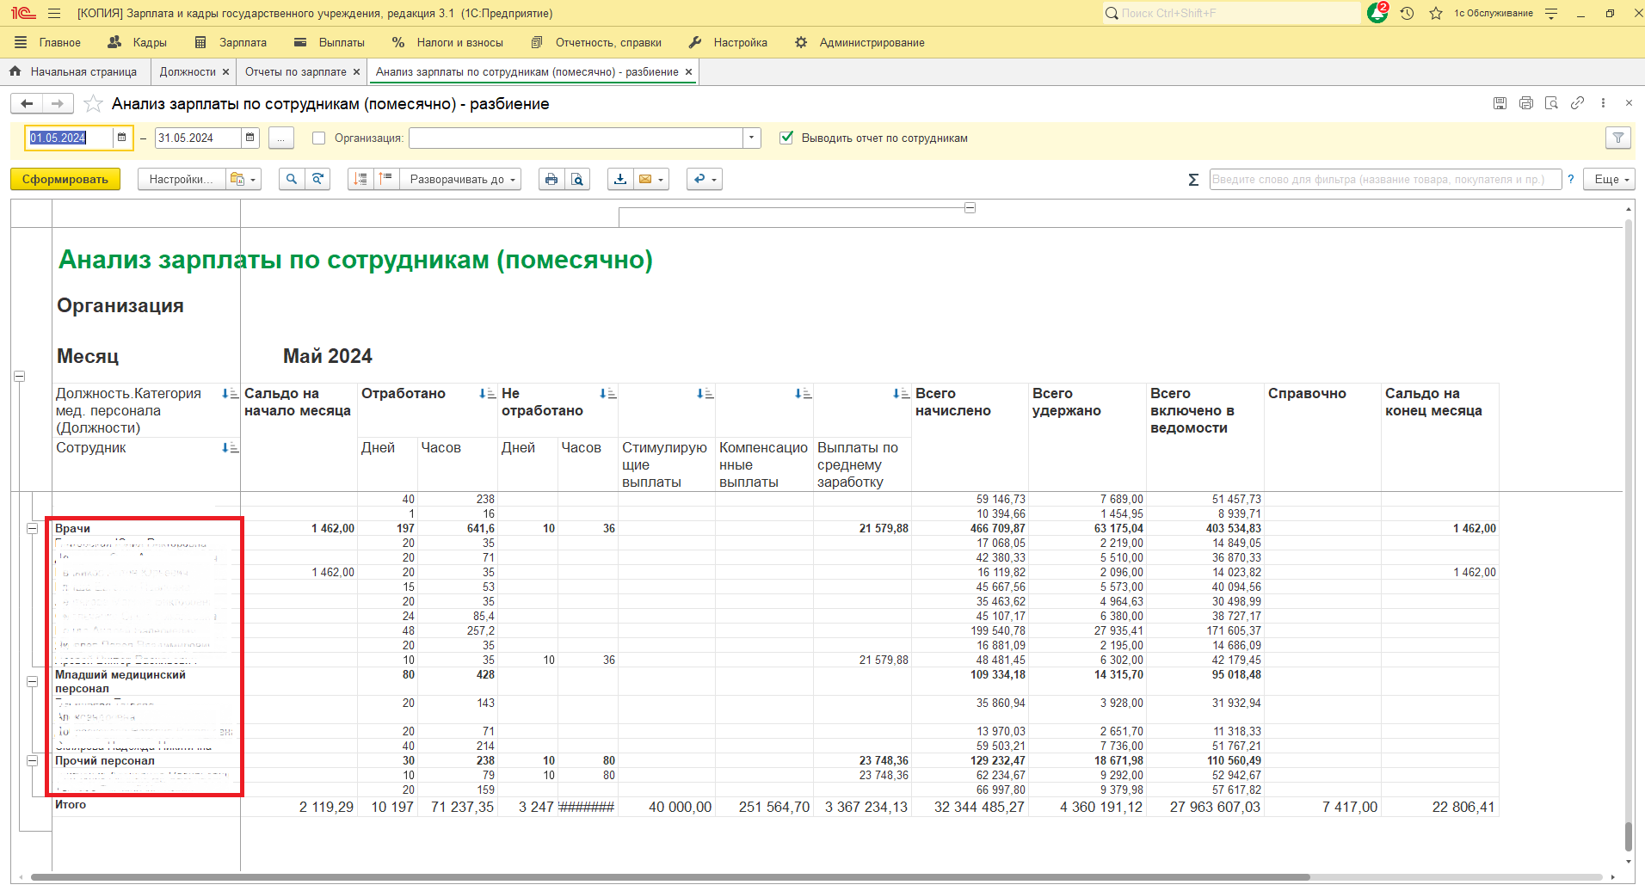Image resolution: width=1645 pixels, height=891 pixels.
Task: Add report to favorites via the star beside the title
Action: click(x=93, y=104)
